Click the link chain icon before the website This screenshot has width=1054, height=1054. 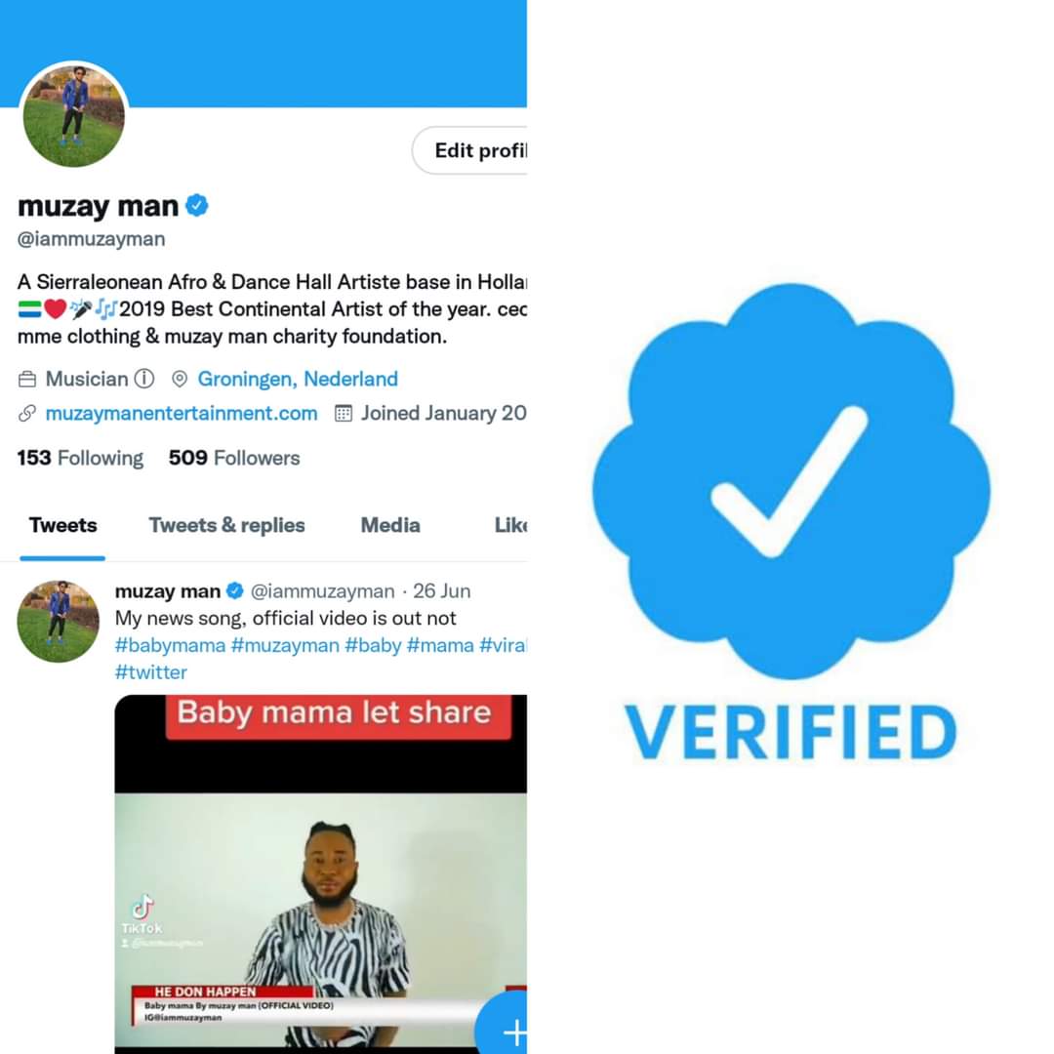[x=27, y=414]
